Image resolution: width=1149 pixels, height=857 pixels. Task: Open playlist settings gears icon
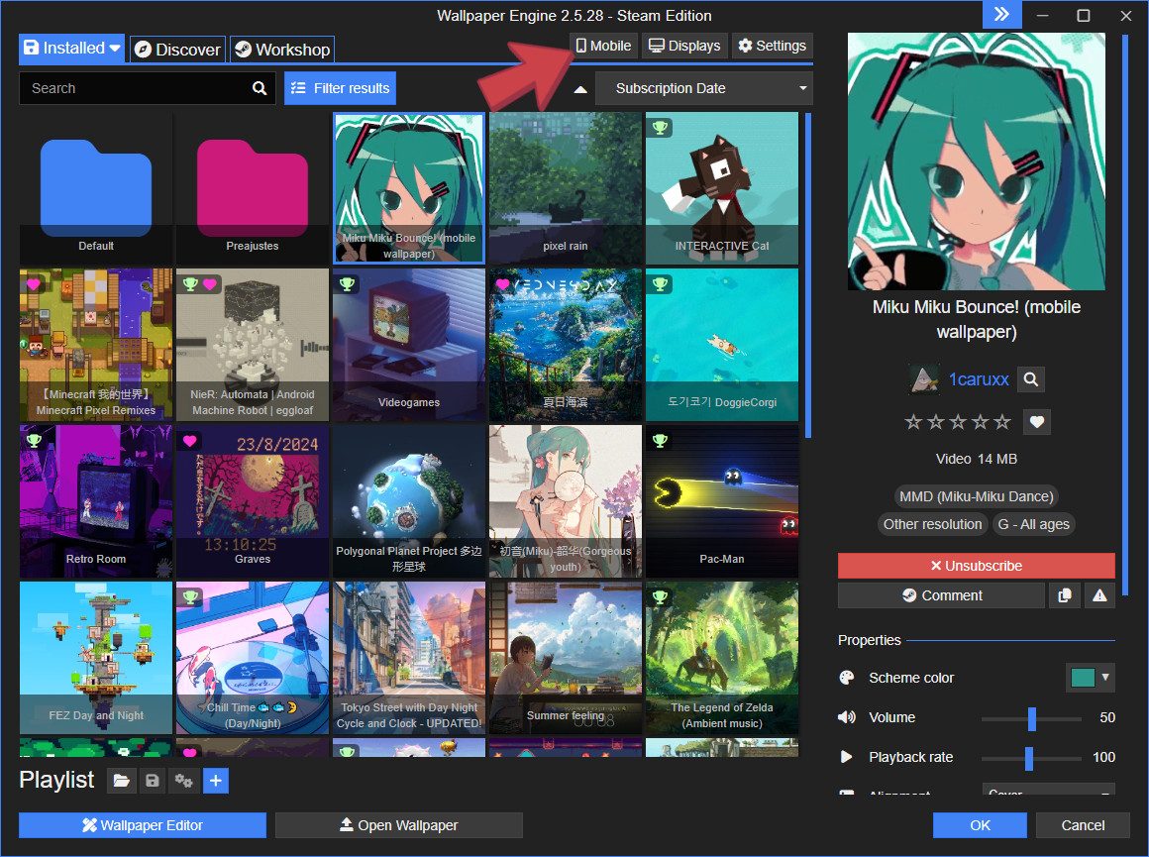pyautogui.click(x=184, y=781)
